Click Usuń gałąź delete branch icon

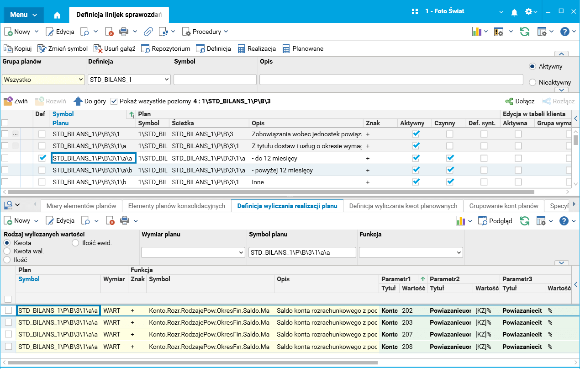click(98, 48)
